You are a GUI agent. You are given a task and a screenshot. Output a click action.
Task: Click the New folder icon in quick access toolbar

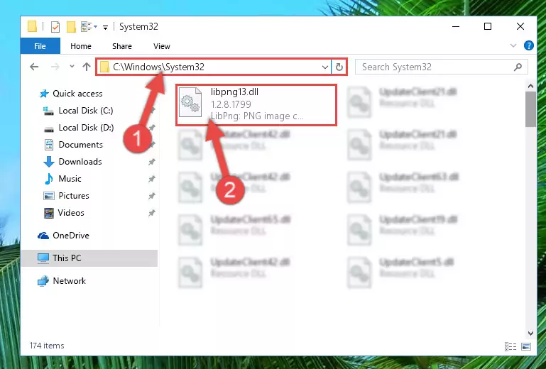[71, 27]
